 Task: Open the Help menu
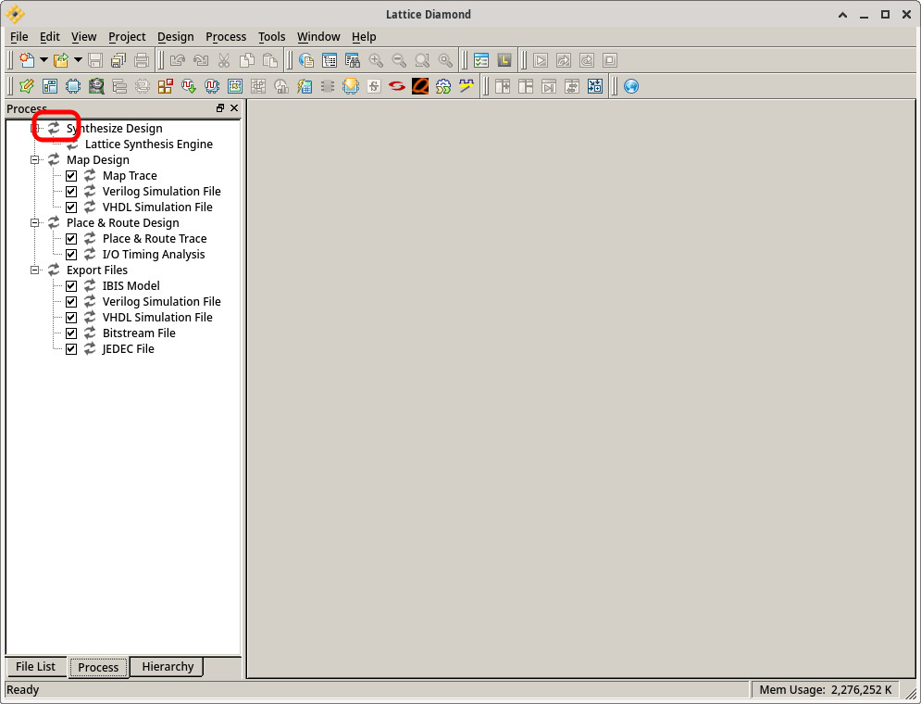tap(364, 36)
